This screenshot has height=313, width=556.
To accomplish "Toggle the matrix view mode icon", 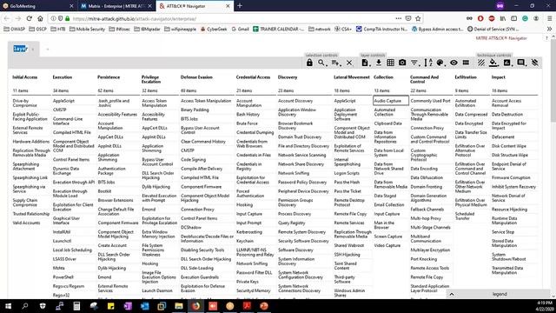I will [466, 63].
